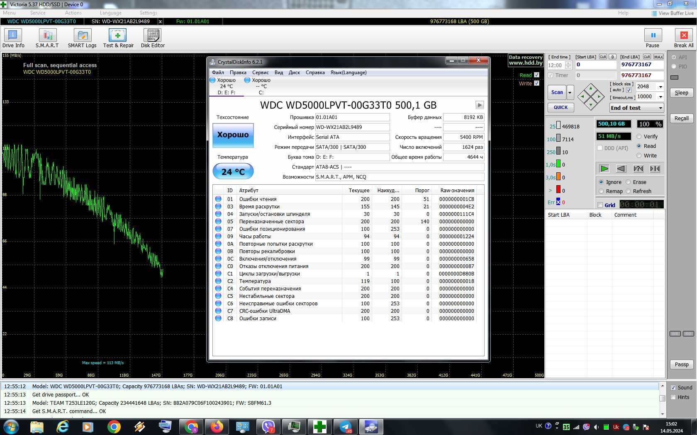697x435 pixels.
Task: Open Victoria Service menu
Action: tap(38, 13)
